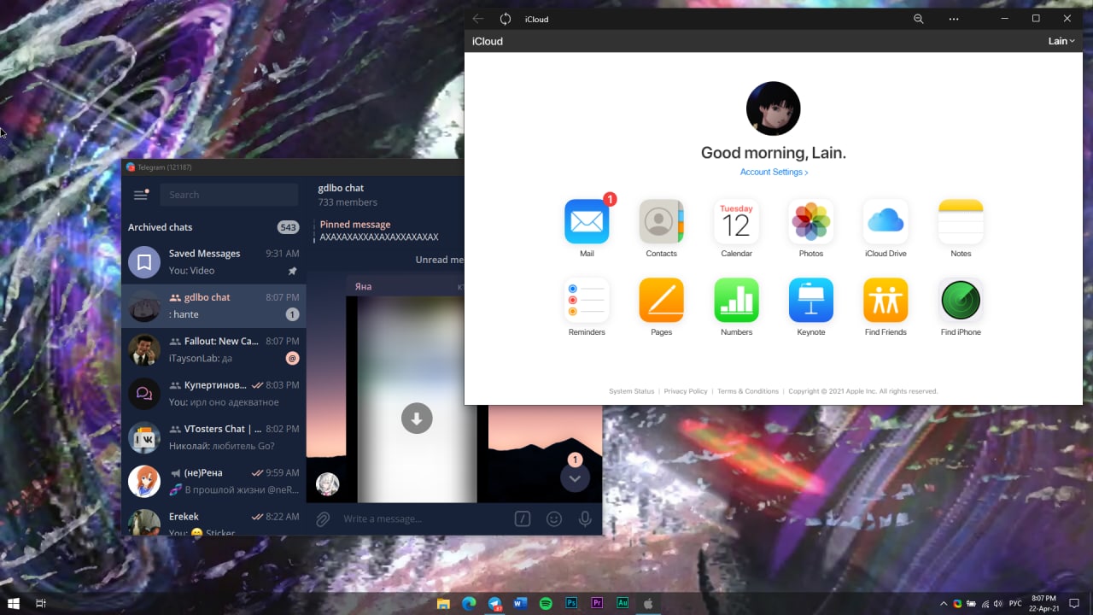Screen dimensions: 1093x615
Task: Open the three-dot menu in iCloud title bar
Action: tap(954, 19)
